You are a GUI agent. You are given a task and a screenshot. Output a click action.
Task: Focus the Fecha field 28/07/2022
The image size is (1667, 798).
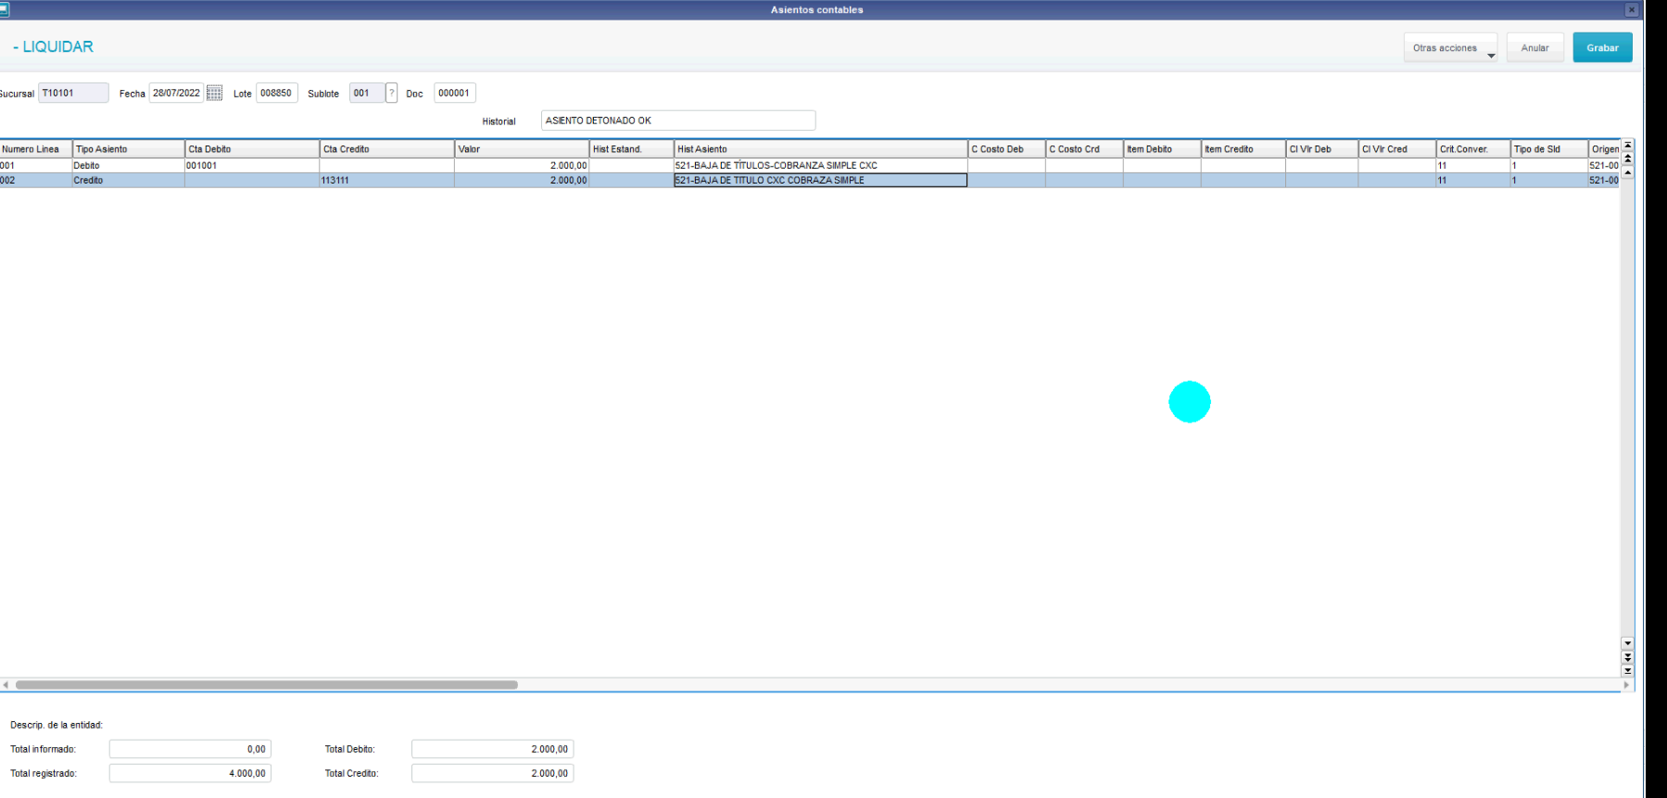[x=176, y=93]
